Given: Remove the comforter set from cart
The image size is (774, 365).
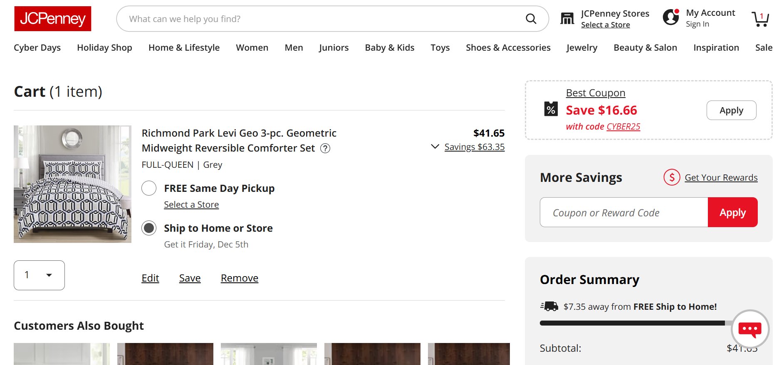Looking at the screenshot, I should [x=239, y=278].
